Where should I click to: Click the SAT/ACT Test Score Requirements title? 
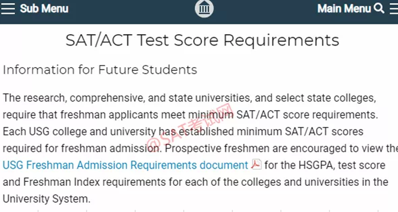pos(202,40)
